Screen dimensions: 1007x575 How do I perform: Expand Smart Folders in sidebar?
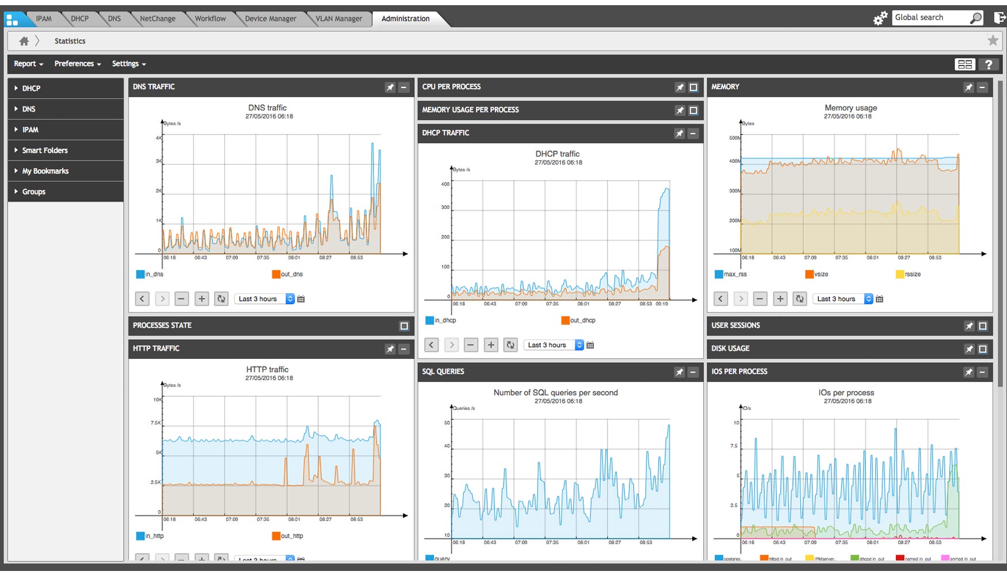44,150
